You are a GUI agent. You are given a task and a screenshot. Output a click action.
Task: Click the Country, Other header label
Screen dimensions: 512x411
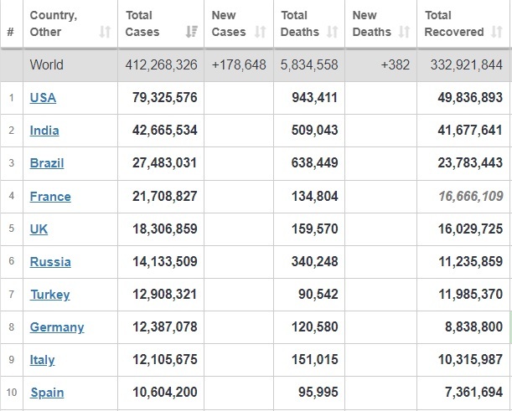click(x=54, y=23)
